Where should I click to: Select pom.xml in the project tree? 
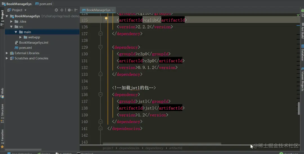click(23, 48)
